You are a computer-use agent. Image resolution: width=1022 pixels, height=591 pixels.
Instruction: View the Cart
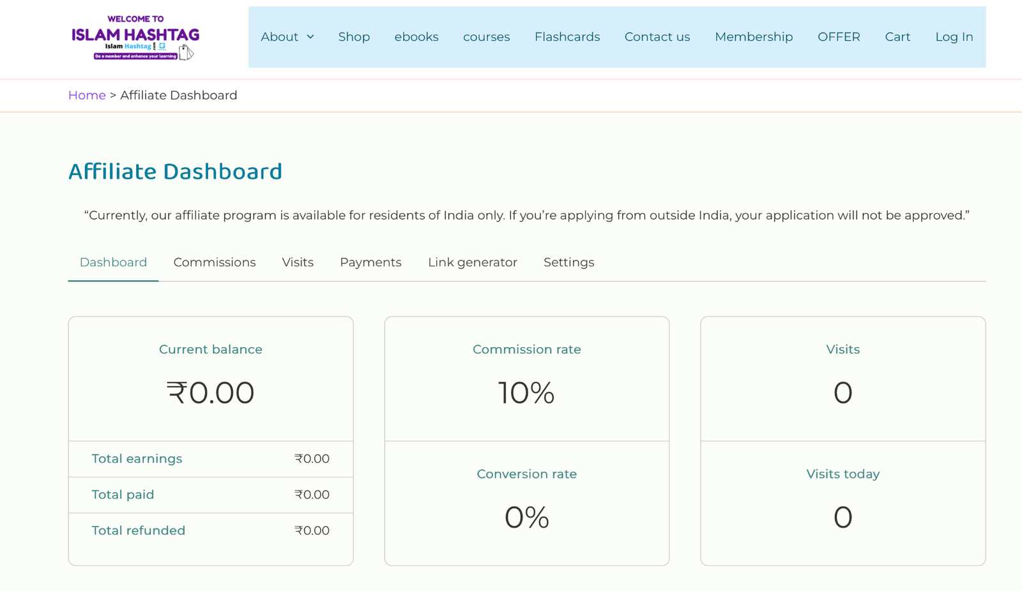pyautogui.click(x=897, y=37)
